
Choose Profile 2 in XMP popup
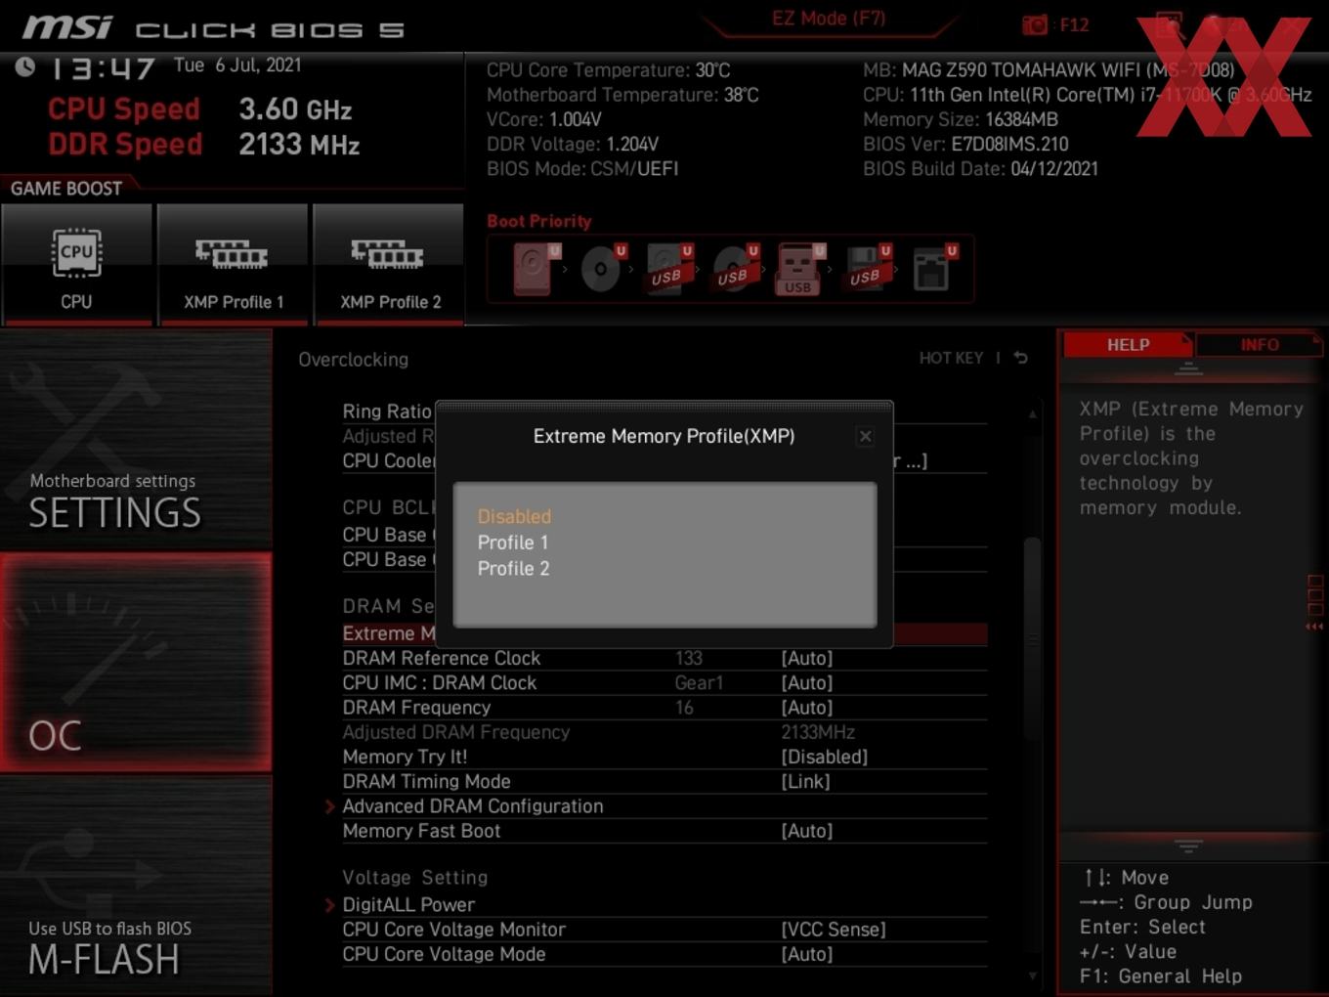tap(513, 569)
